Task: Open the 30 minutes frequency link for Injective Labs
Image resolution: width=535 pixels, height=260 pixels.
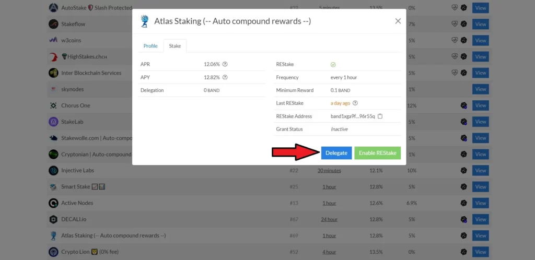Action: (x=329, y=171)
